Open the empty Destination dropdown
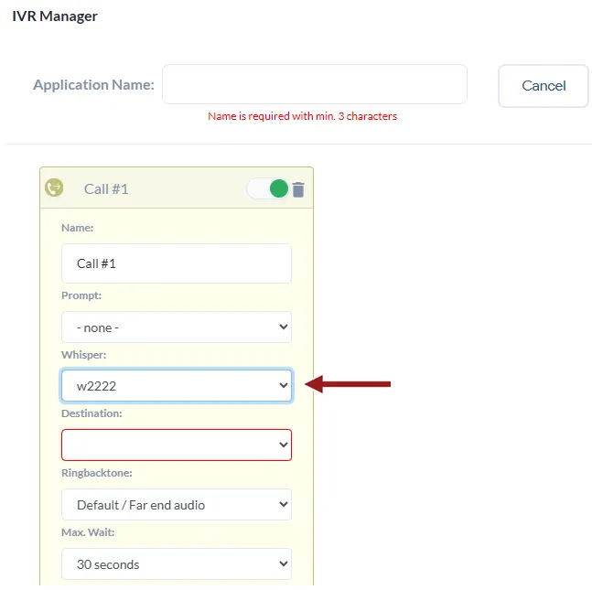This screenshot has height=590, width=592. pyautogui.click(x=176, y=445)
